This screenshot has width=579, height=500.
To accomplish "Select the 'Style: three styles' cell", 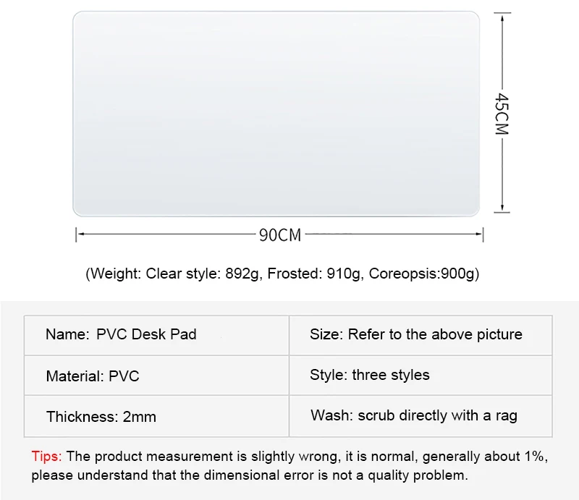I will (x=420, y=376).
